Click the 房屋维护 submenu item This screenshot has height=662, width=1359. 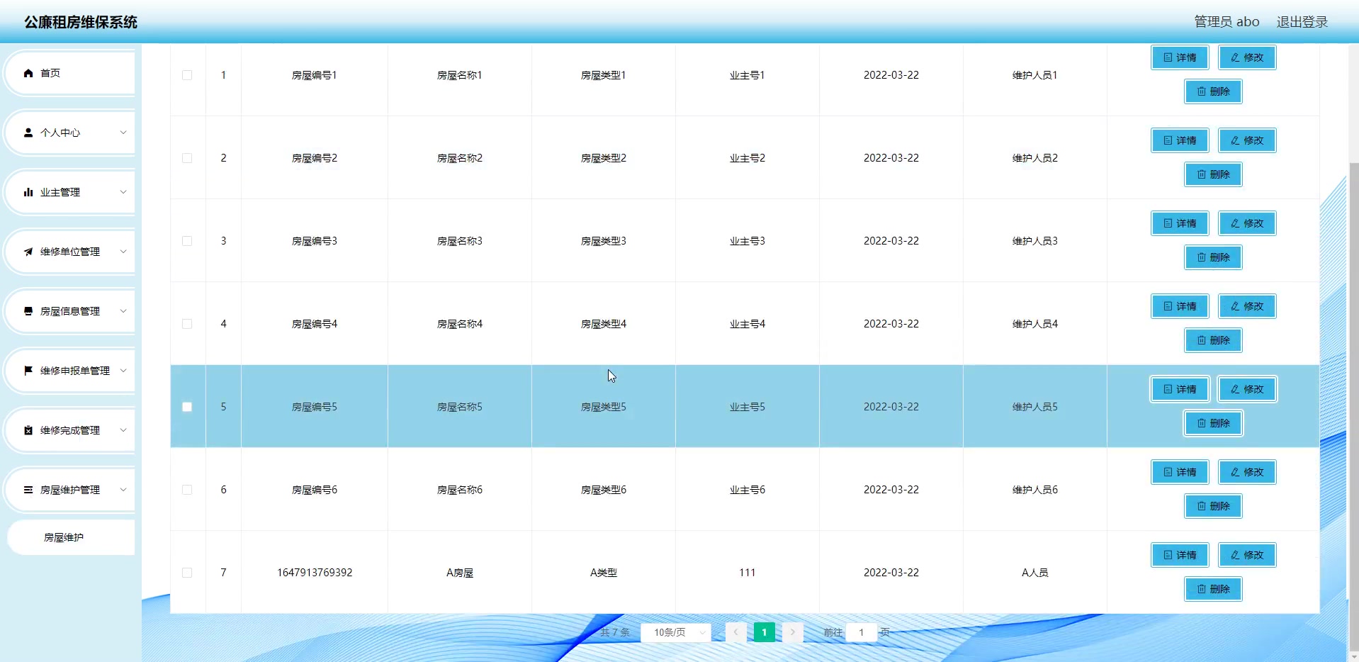pos(63,537)
